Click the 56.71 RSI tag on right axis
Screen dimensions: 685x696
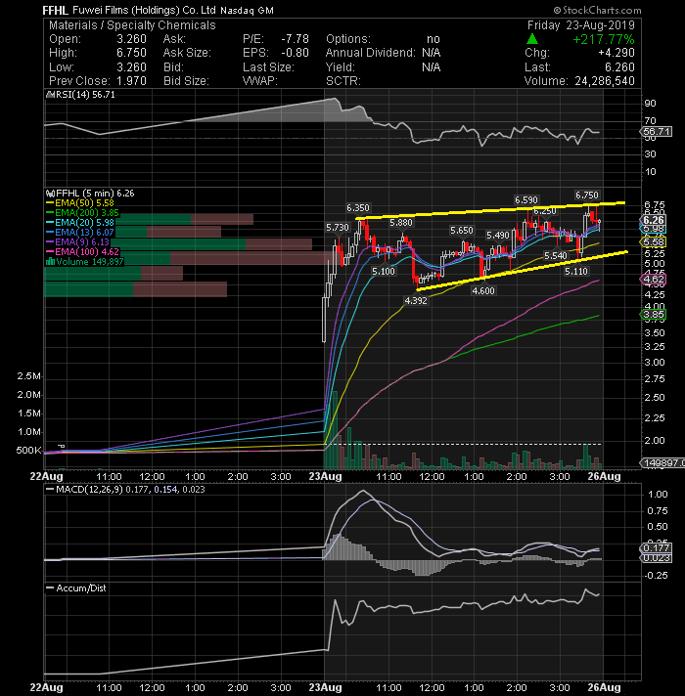[656, 132]
